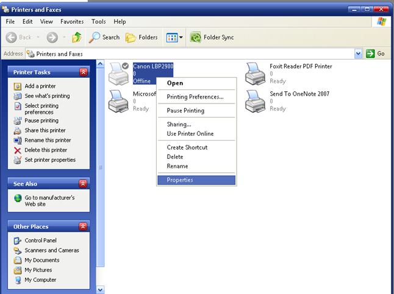394x294 pixels.
Task: Collapse the Other Places panel
Action: (83, 226)
